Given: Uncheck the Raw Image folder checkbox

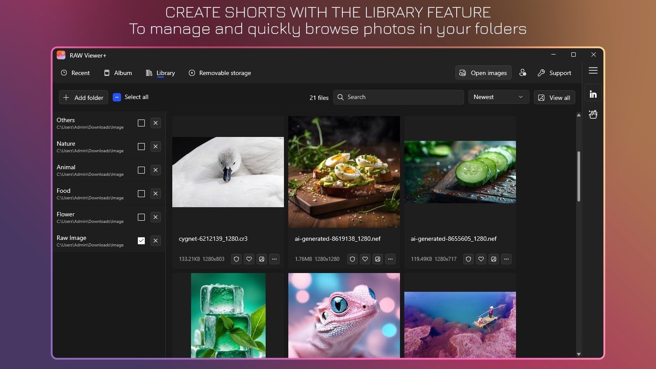Looking at the screenshot, I should tap(141, 241).
